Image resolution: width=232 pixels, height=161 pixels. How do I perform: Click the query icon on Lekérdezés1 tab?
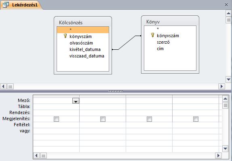[x=6, y=5]
